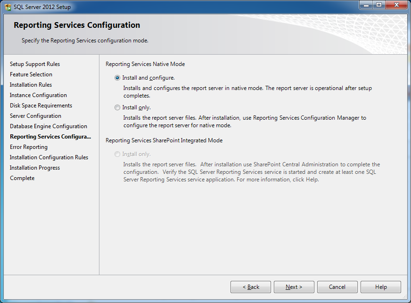Proceed with the Next button
The image size is (411, 303).
coord(294,287)
